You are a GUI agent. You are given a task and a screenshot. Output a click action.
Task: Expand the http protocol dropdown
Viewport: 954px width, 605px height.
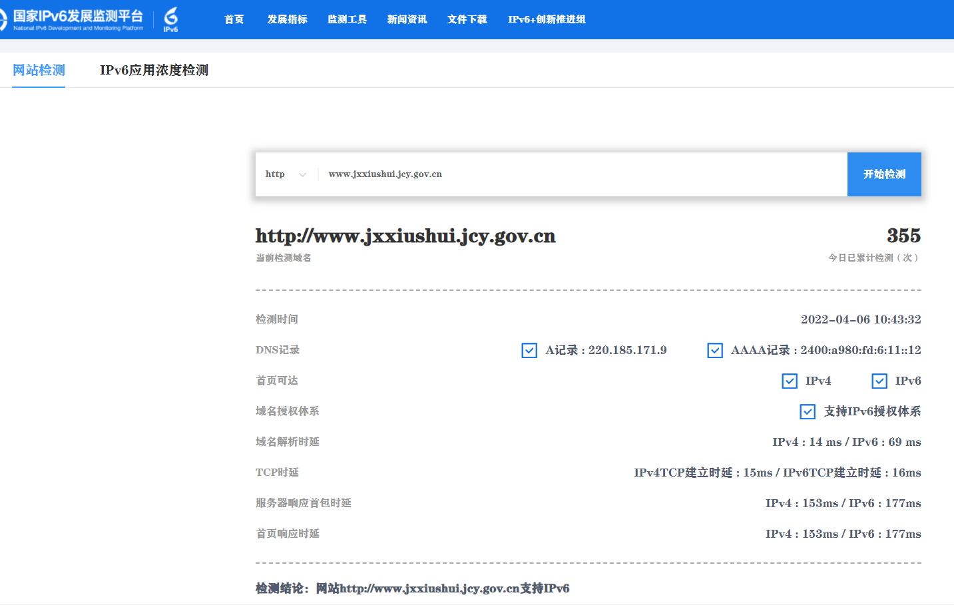[286, 174]
